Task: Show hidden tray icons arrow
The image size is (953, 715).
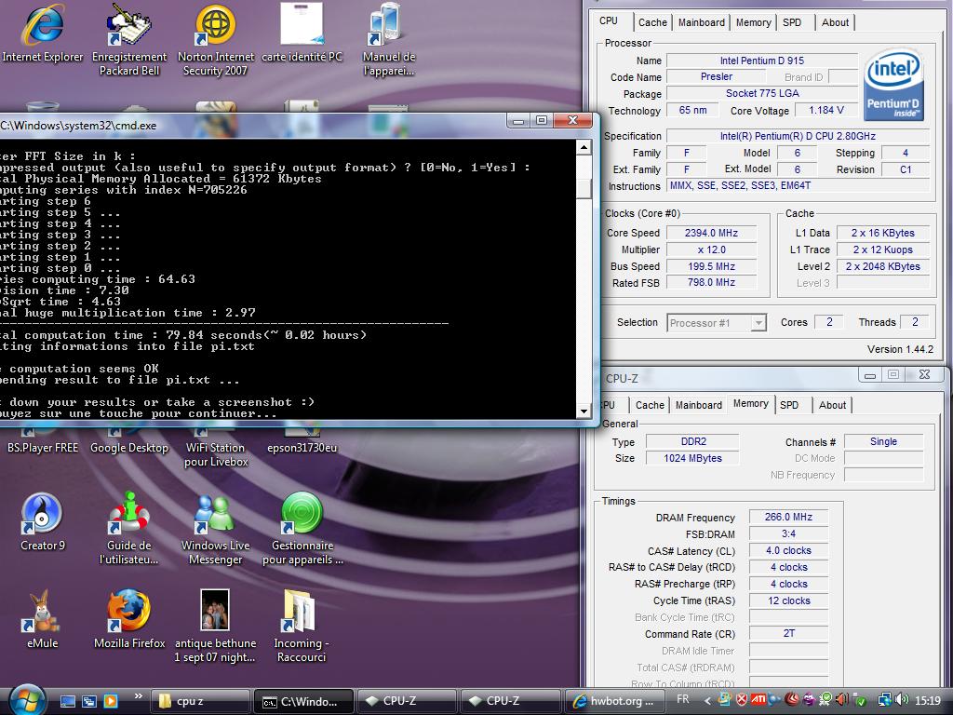Action: pyautogui.click(x=707, y=700)
